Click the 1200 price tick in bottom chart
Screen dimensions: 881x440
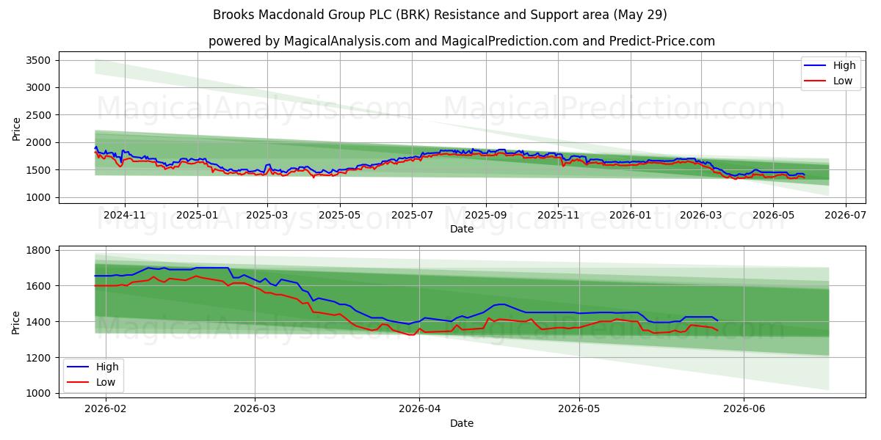(x=39, y=358)
